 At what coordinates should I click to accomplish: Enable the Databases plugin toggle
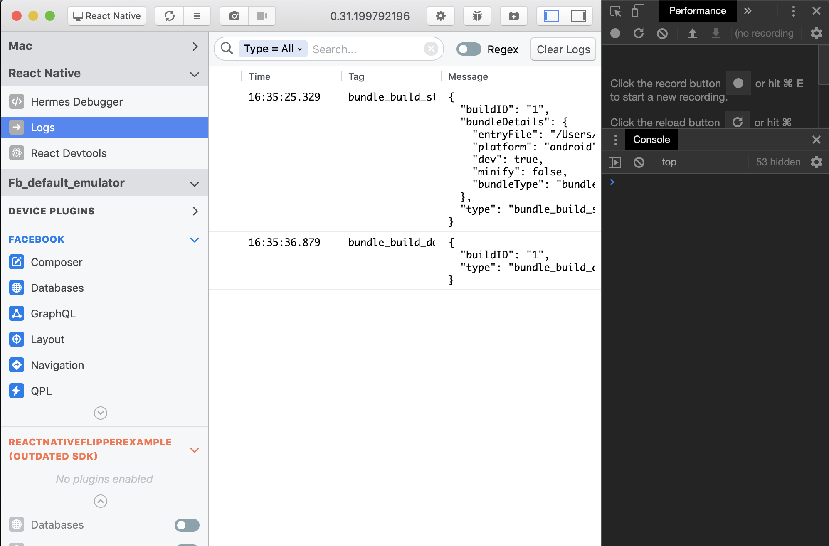tap(187, 525)
